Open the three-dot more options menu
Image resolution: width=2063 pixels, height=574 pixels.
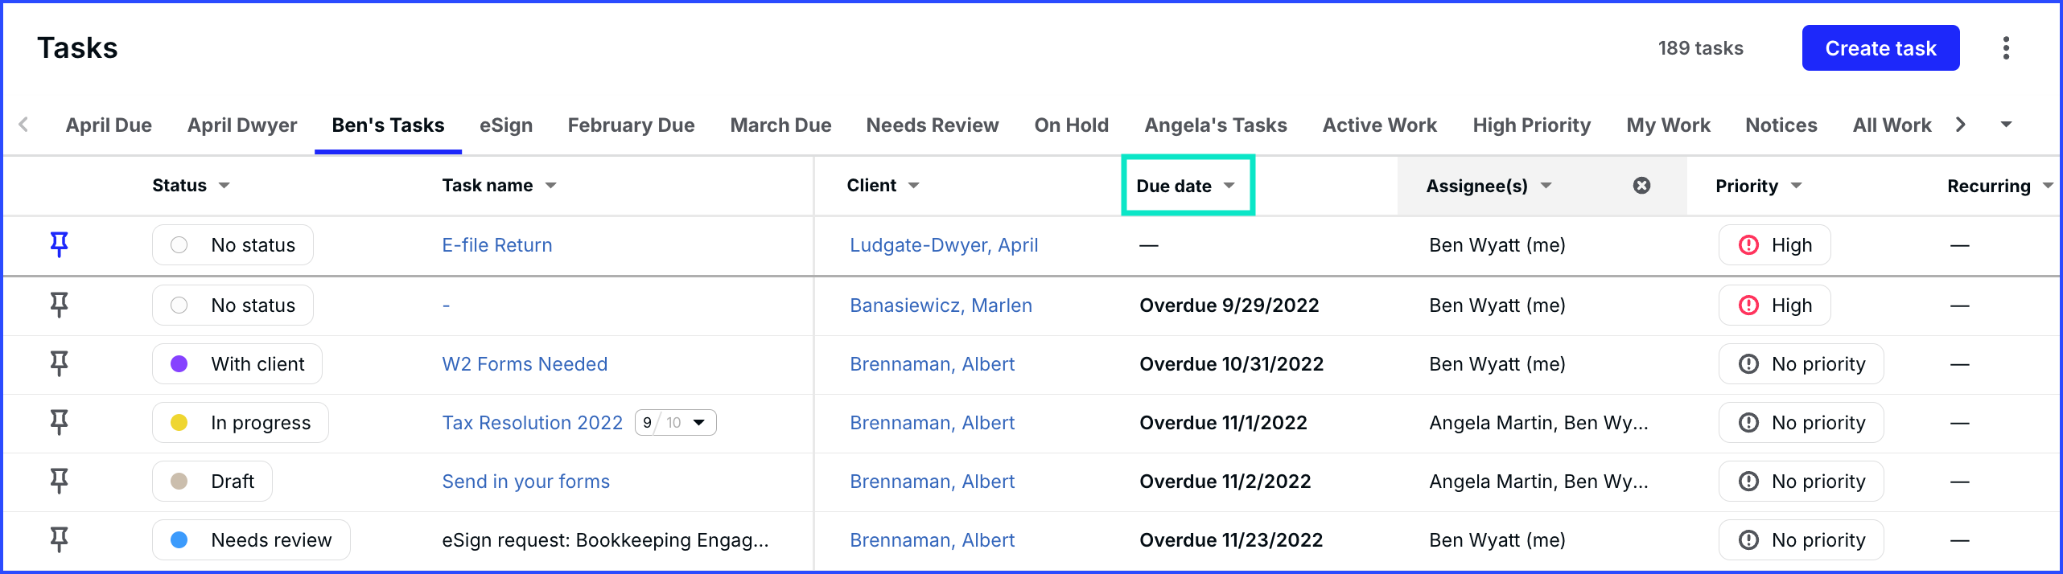point(2006,48)
